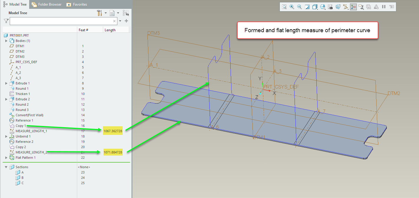
Task: Click the plus button next to search
Action: (126, 21)
